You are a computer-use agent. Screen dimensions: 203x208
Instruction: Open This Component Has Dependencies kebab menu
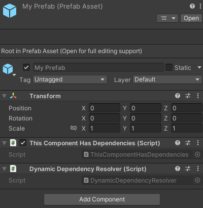[x=198, y=143]
